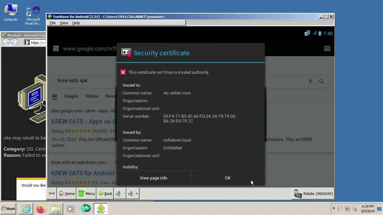Viewport: 383px width, 215px height.
Task: Click the Android 7:40 clock
Action: point(328,33)
